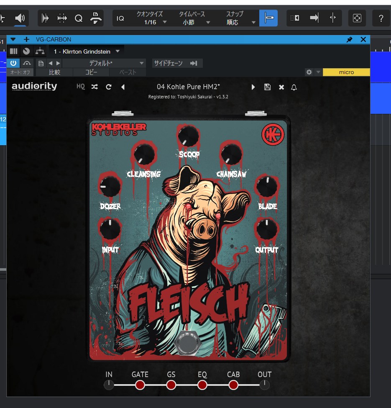The width and height of the screenshot is (391, 408).
Task: Save the current preset with floppy icon
Action: [267, 87]
